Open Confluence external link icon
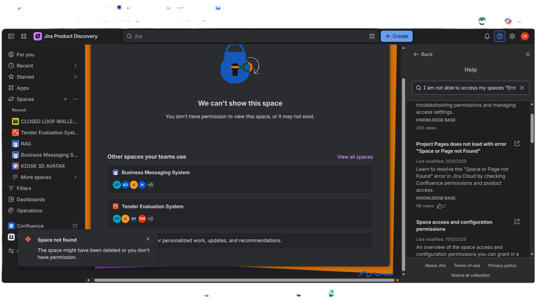Image resolution: width=536 pixels, height=301 pixels. point(75,225)
